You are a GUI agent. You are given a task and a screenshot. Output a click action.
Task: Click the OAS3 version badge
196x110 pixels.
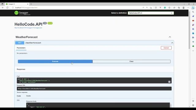click(50, 23)
